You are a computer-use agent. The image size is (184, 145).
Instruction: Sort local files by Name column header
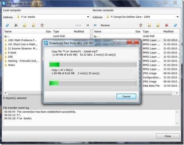point(8,31)
